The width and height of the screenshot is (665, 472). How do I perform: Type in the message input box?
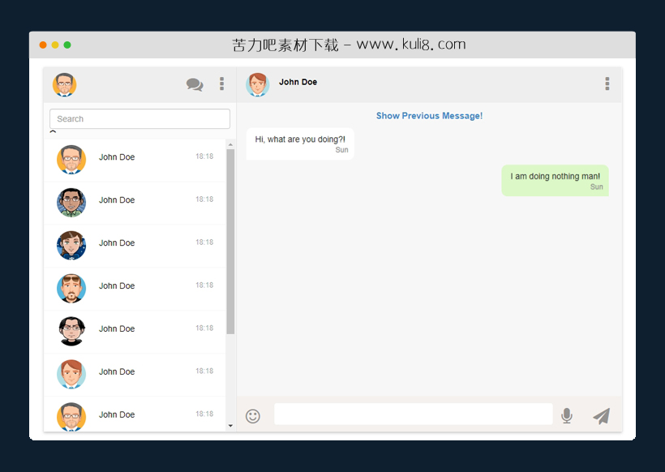(x=413, y=414)
